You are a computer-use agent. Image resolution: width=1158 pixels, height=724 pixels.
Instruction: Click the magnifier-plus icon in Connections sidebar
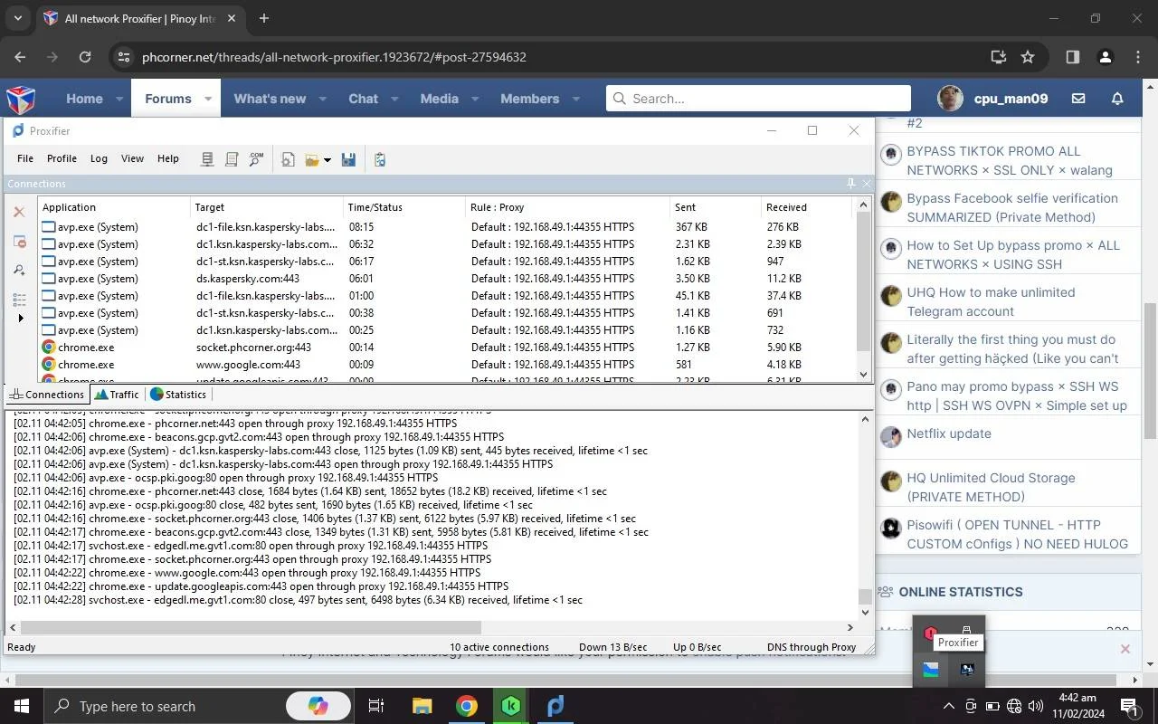tap(19, 270)
